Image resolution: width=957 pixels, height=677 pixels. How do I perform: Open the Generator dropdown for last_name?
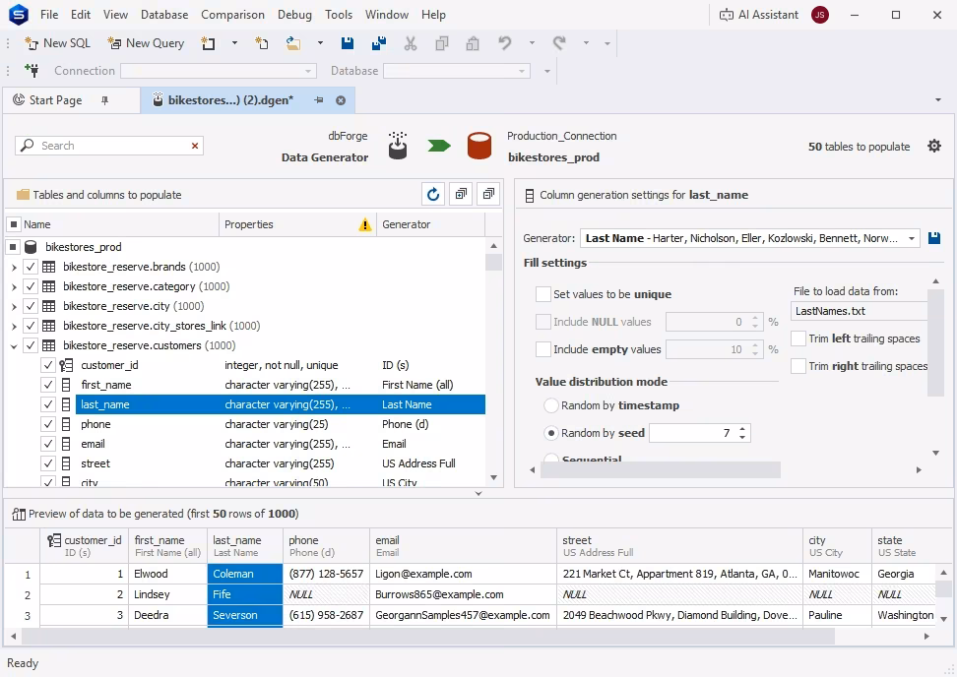[x=912, y=238]
